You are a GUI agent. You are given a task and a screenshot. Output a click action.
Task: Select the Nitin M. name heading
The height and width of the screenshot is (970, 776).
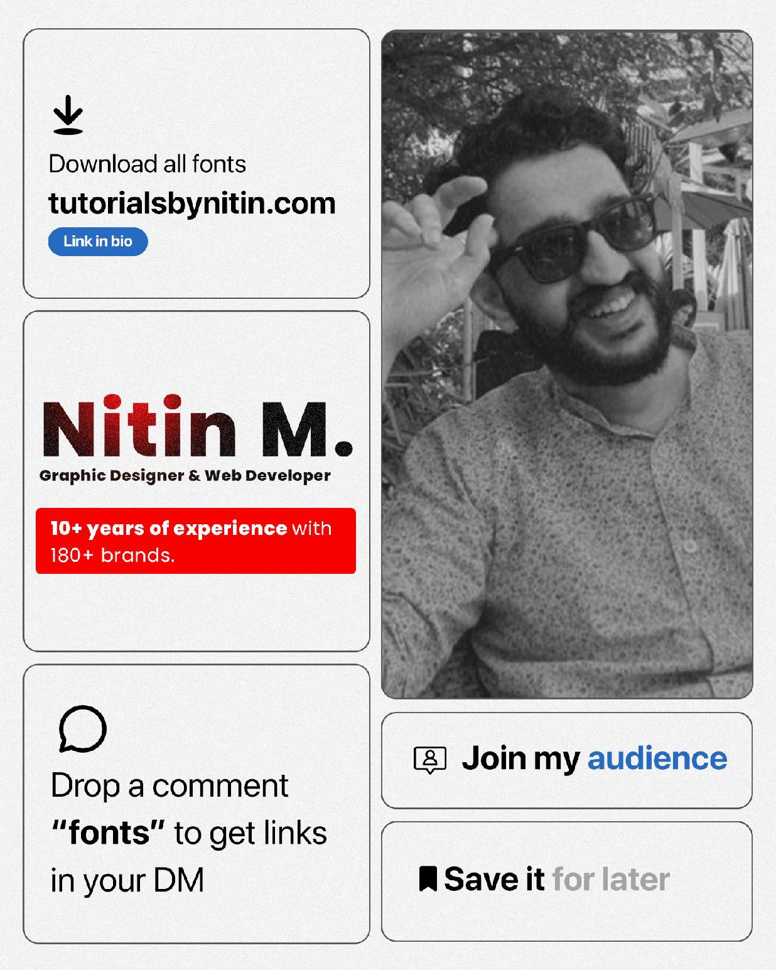click(x=198, y=427)
